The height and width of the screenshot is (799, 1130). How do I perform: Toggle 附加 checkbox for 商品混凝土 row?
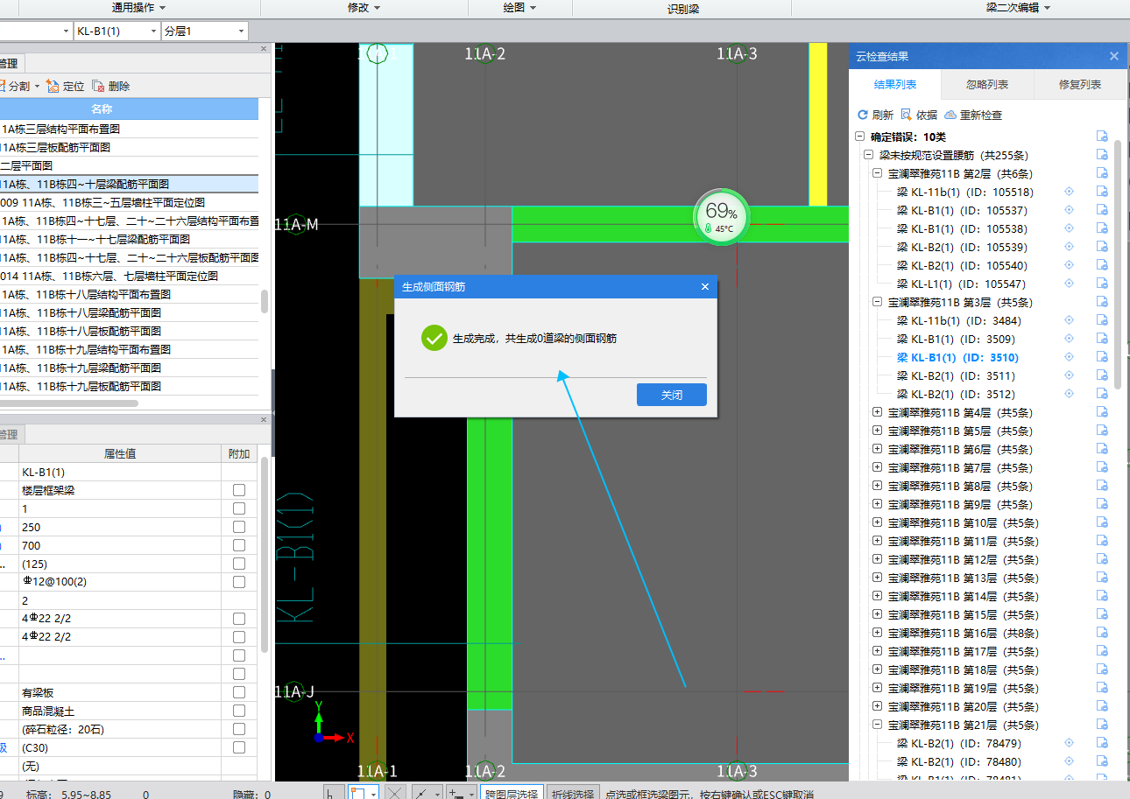point(239,711)
